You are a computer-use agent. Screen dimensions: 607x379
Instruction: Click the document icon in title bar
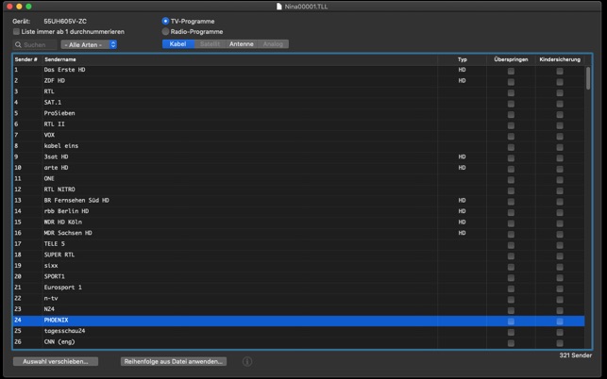coord(279,7)
